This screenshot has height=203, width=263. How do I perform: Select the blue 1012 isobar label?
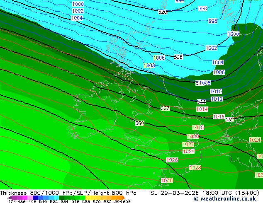click(217, 99)
